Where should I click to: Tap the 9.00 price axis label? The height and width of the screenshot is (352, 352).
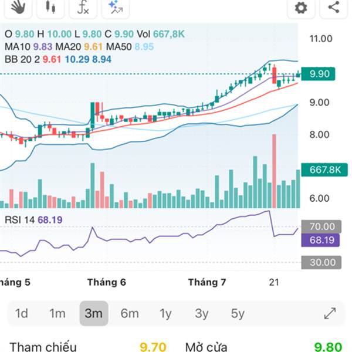[x=319, y=103]
